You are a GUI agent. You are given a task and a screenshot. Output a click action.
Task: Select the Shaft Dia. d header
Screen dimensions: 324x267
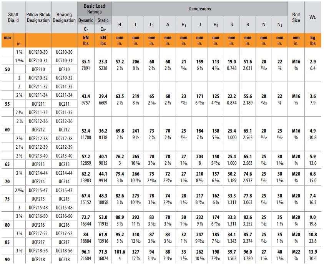pyautogui.click(x=13, y=17)
